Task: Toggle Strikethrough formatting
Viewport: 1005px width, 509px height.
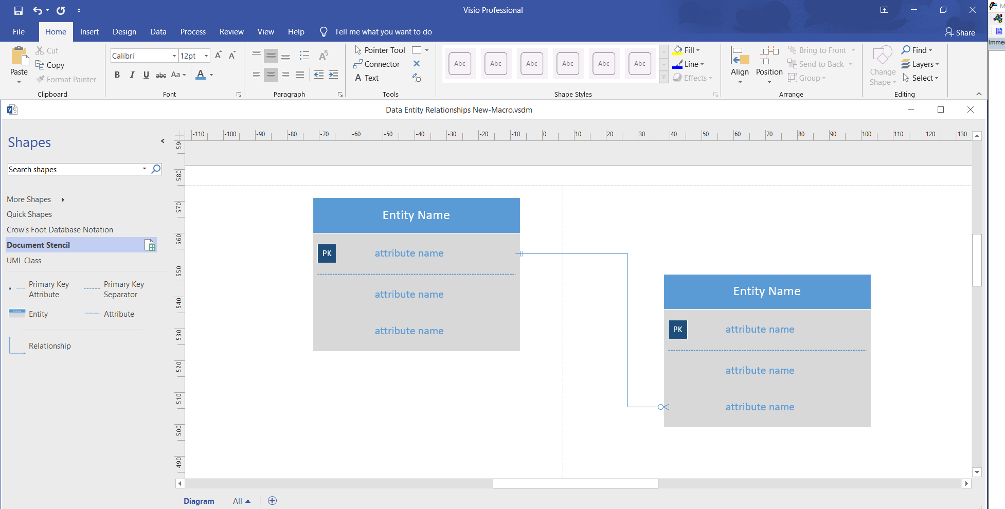Action: (x=161, y=75)
